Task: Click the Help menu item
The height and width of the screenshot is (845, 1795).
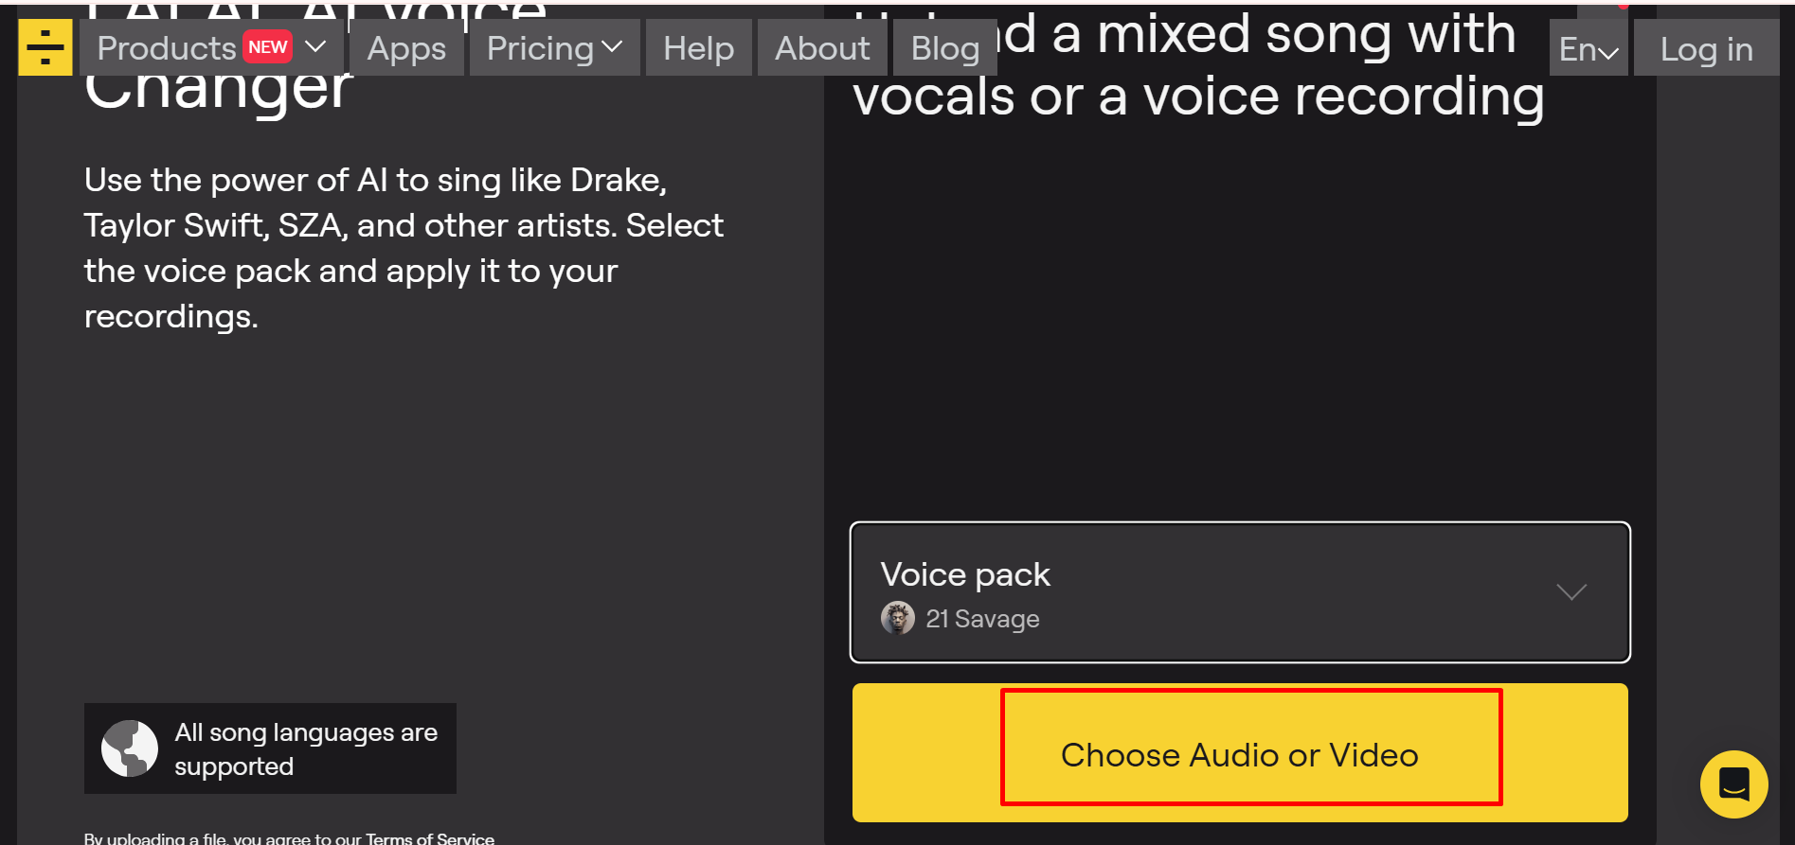Action: pyautogui.click(x=698, y=47)
